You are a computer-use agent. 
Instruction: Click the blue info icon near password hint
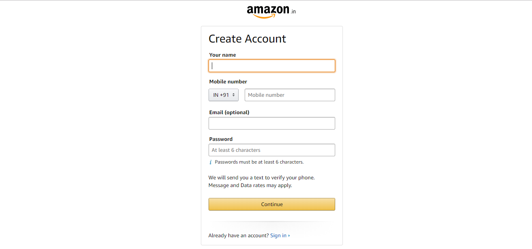click(x=211, y=162)
